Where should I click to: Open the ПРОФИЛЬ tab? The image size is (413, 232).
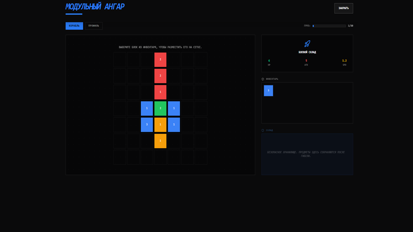[x=94, y=26]
